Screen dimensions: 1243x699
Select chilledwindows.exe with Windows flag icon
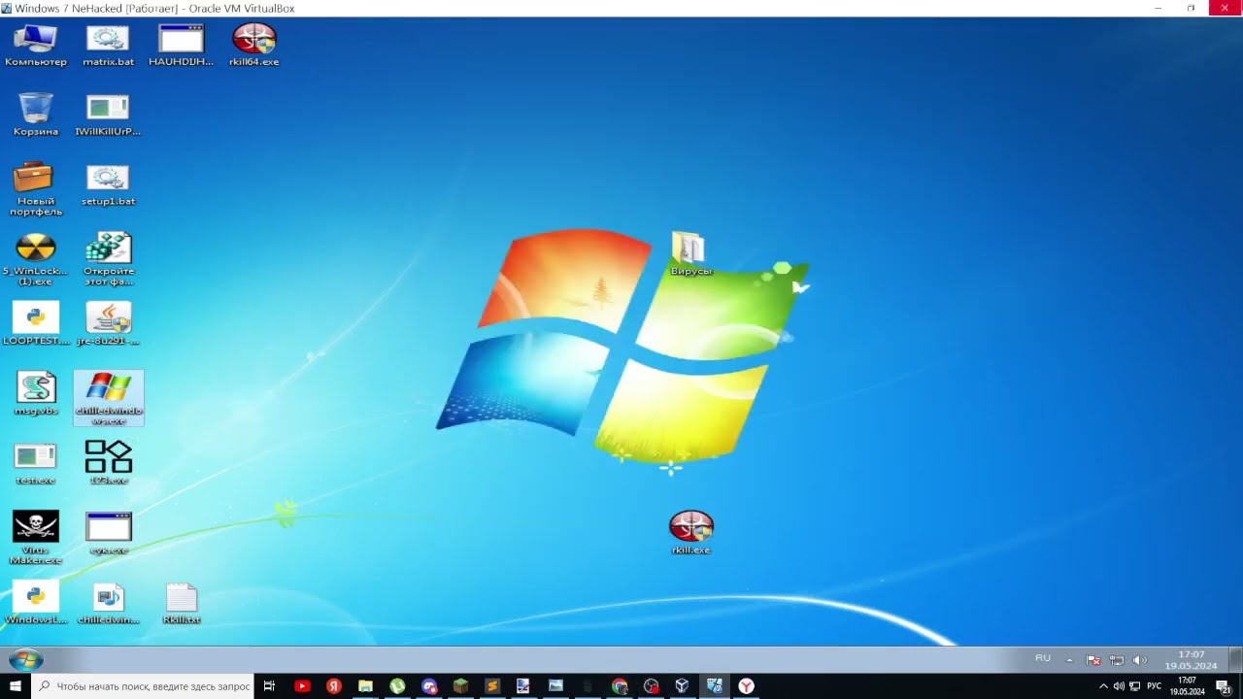click(109, 398)
